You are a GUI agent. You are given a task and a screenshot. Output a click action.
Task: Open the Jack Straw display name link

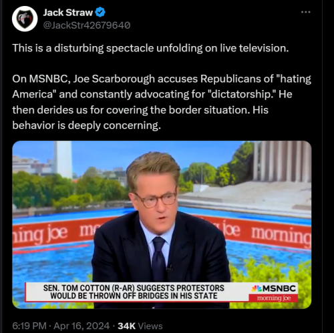pyautogui.click(x=68, y=13)
